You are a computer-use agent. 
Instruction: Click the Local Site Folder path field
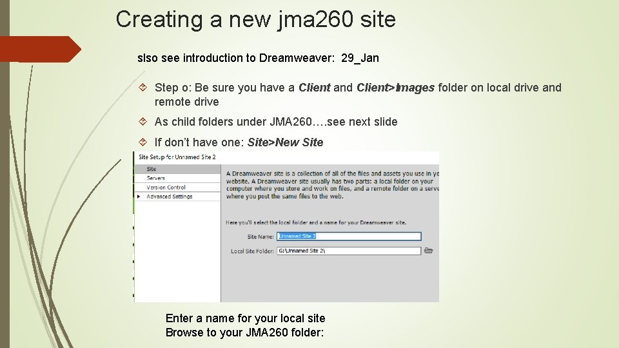pos(349,251)
